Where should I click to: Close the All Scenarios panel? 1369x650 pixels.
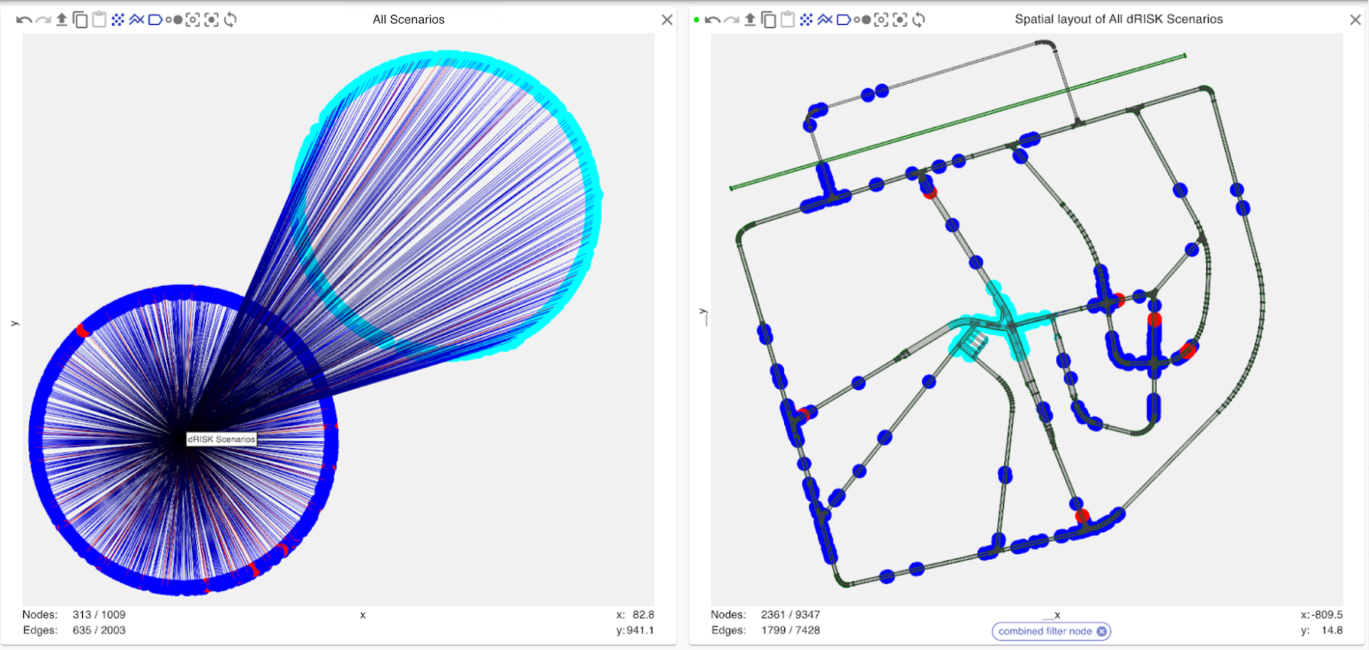pyautogui.click(x=667, y=20)
